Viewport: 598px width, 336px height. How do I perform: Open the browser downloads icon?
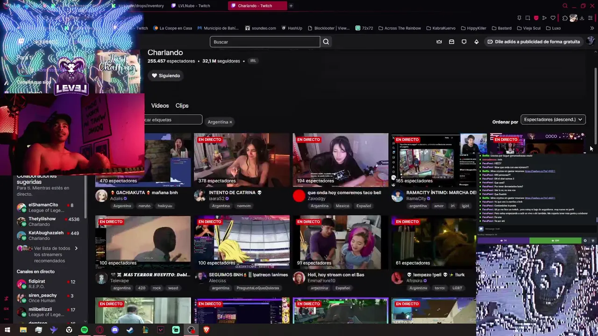point(582,18)
